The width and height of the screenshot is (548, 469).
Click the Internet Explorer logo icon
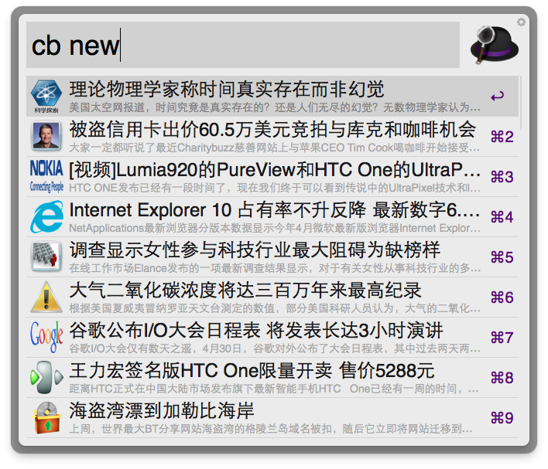click(x=46, y=216)
